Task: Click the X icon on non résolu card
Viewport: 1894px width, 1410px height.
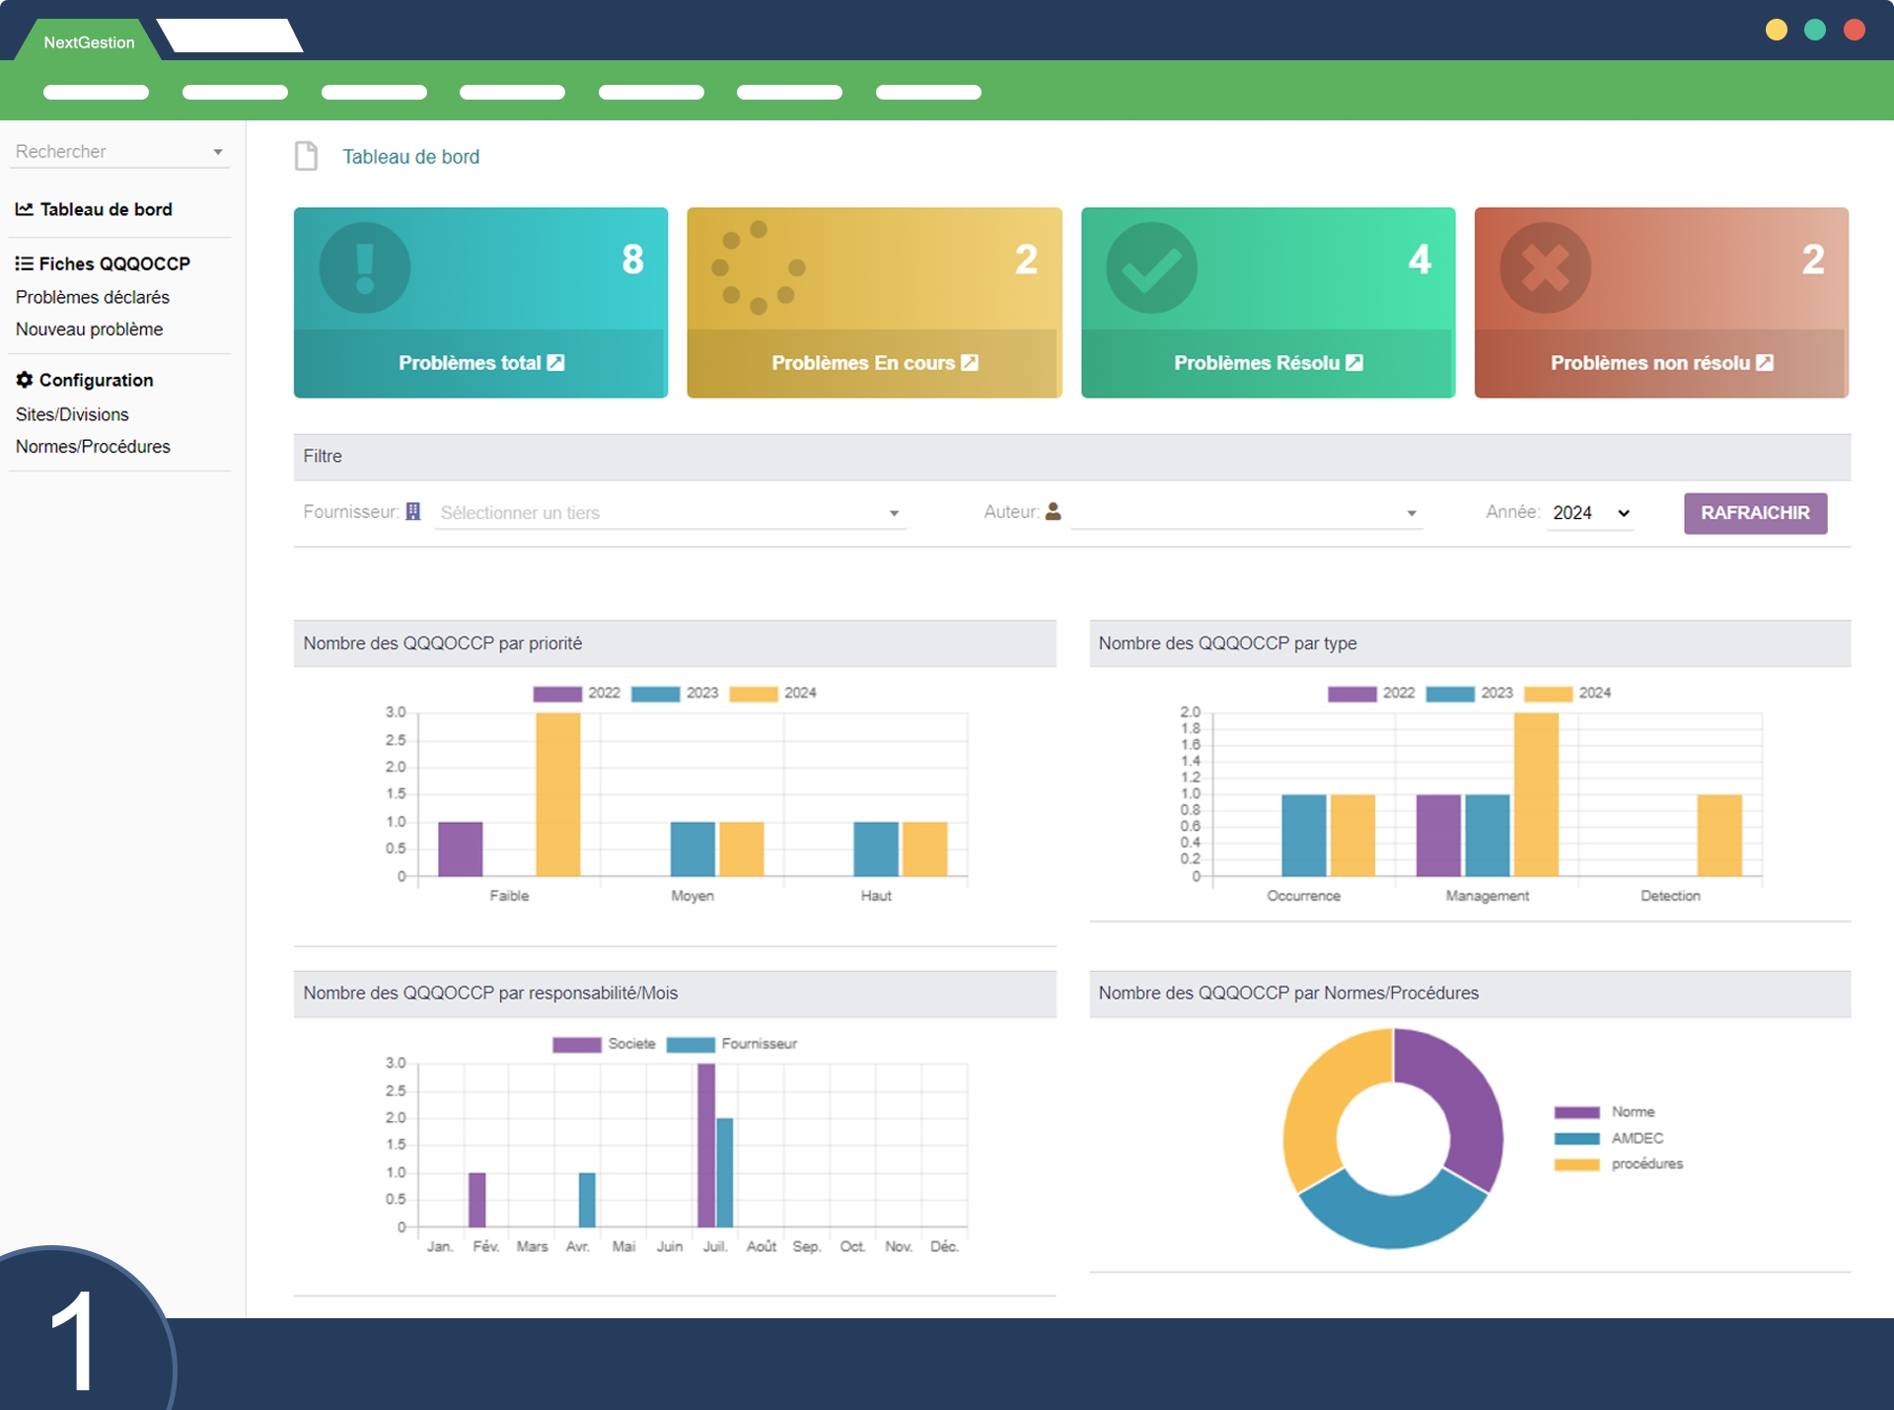Action: [x=1545, y=267]
